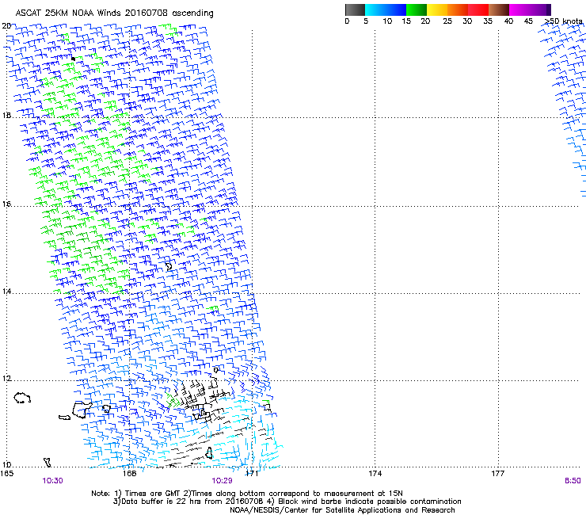The height and width of the screenshot is (515, 586).
Task: Click the note "Times are GMT" line
Action: coord(247,494)
